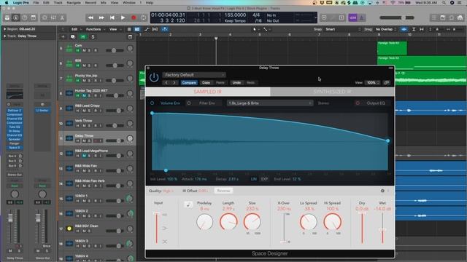The height and width of the screenshot is (262, 467).
Task: Toggle the Count-in 1234 button
Action: click(352, 17)
